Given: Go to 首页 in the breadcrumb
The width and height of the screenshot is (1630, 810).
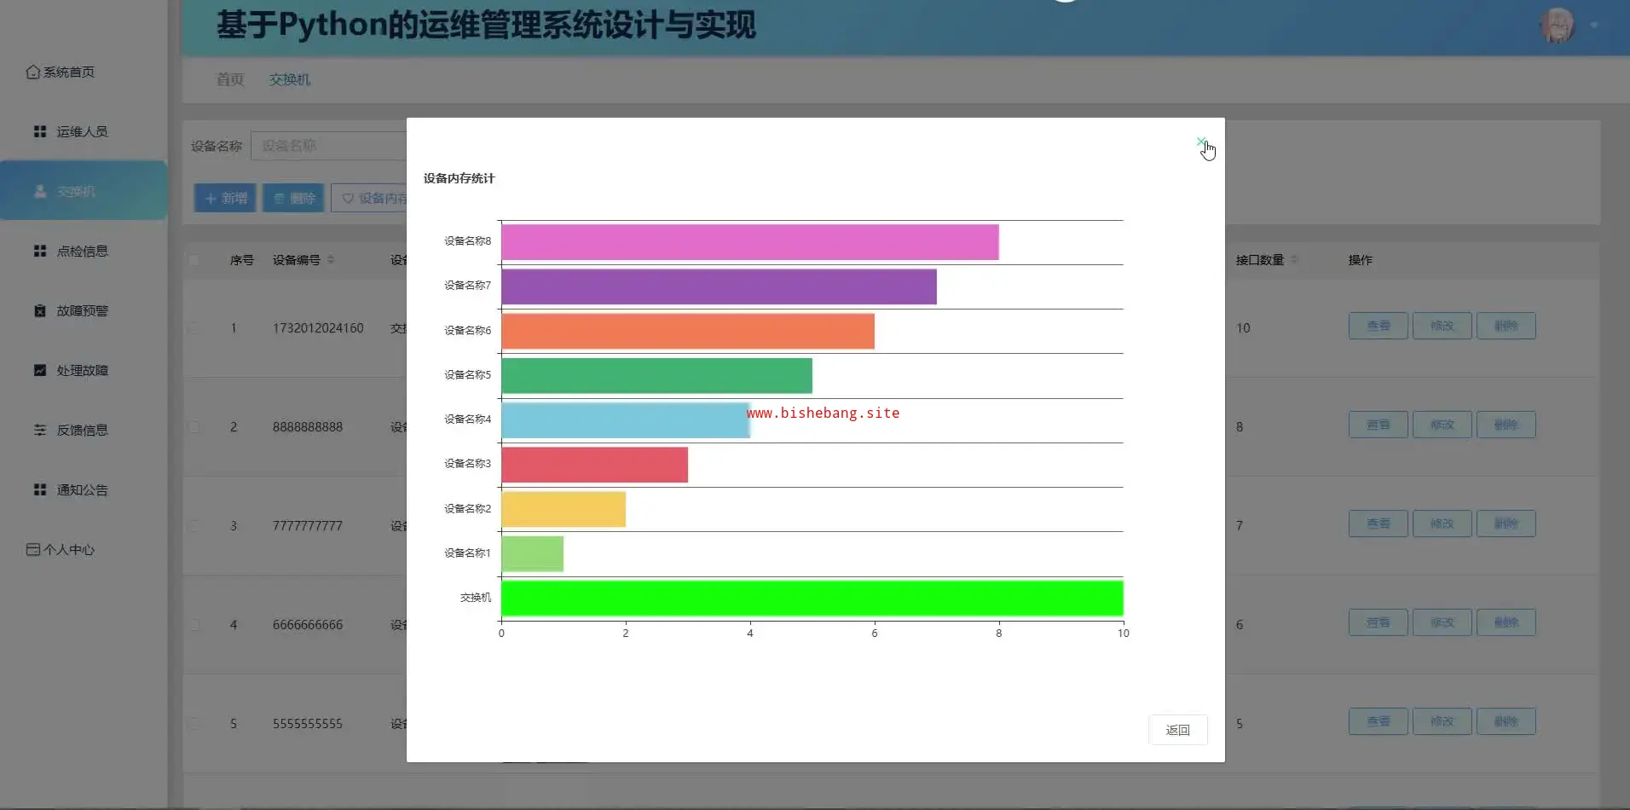Looking at the screenshot, I should [230, 79].
